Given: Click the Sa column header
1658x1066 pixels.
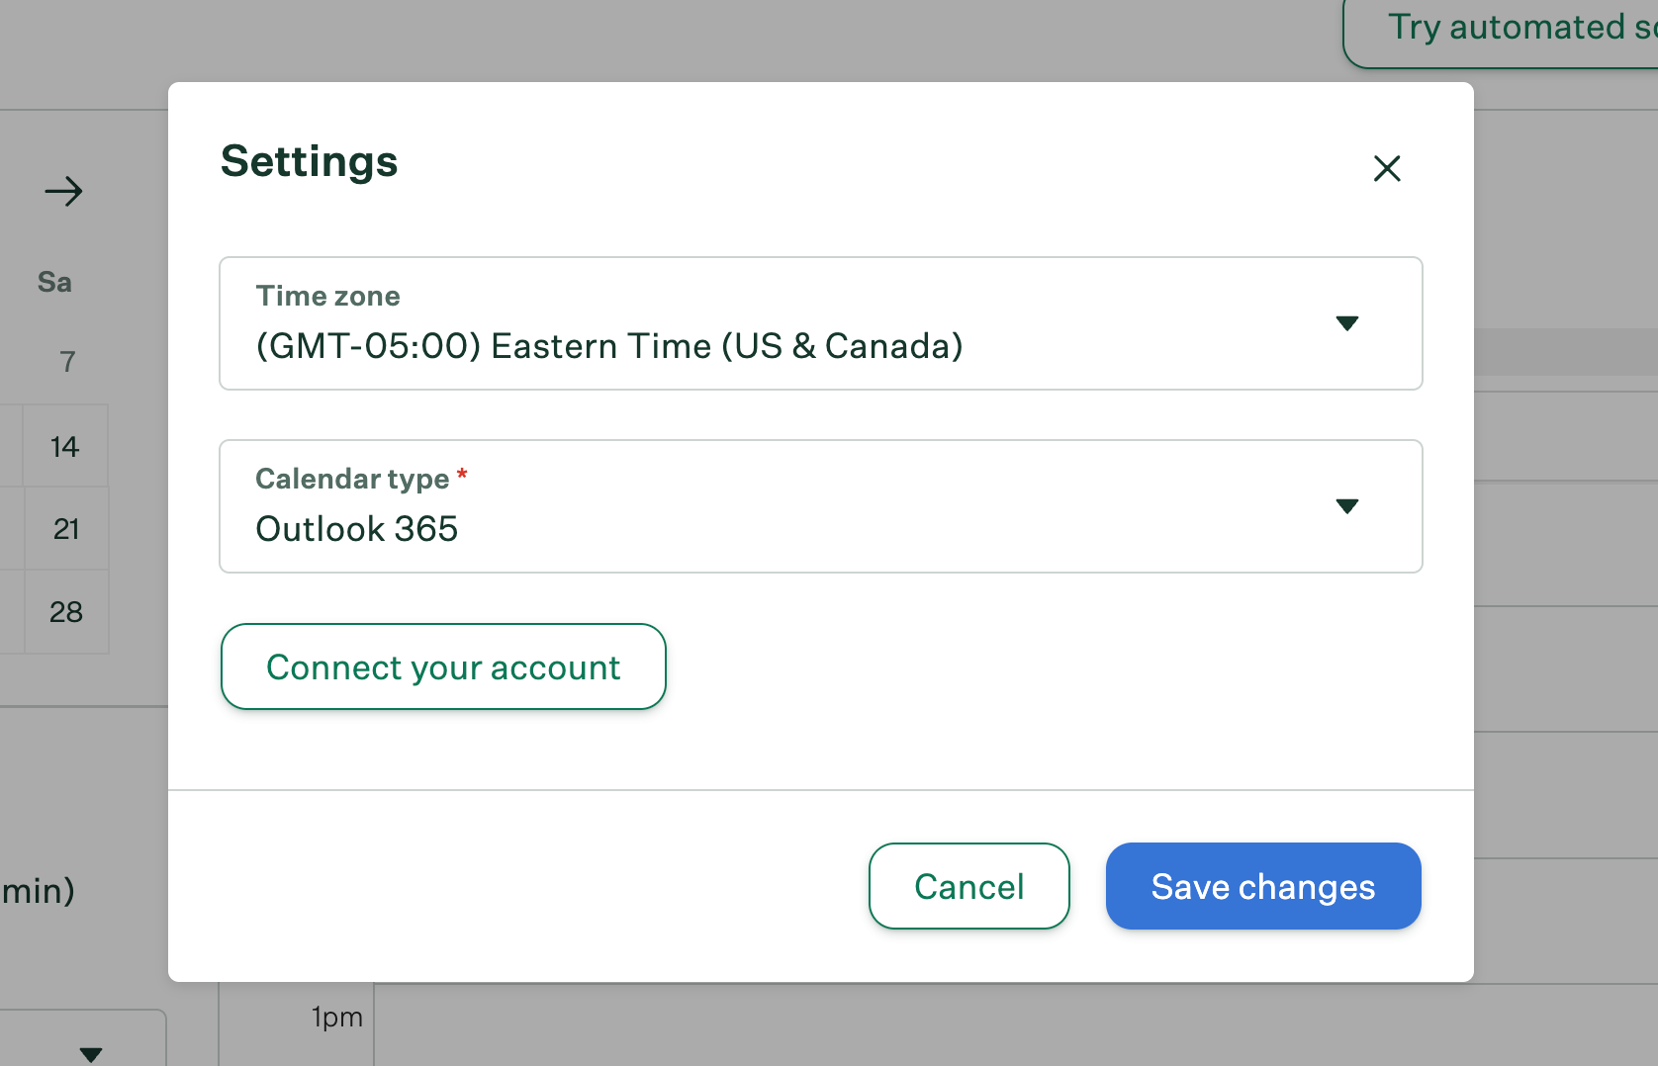Looking at the screenshot, I should tap(53, 282).
